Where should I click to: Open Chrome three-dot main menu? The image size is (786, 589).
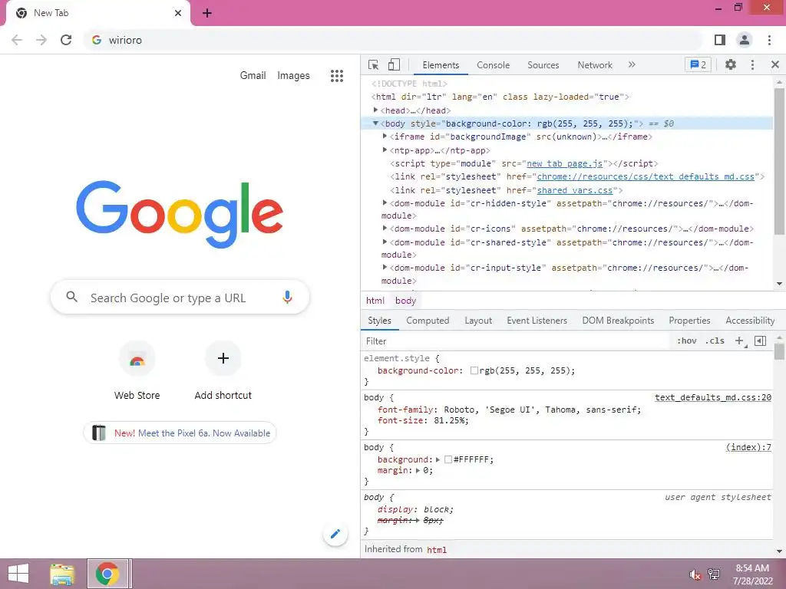click(769, 40)
